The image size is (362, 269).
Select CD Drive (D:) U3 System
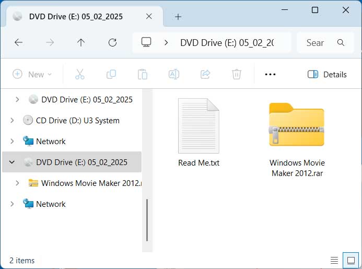(x=77, y=121)
